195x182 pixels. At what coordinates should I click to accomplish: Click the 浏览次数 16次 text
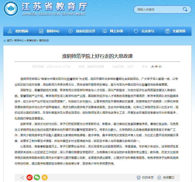(123, 67)
